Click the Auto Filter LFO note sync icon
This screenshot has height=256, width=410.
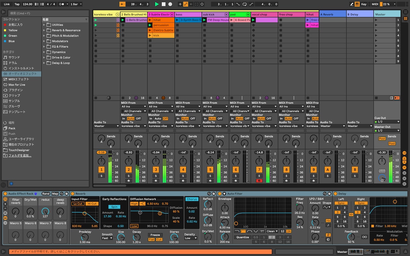pos(328,225)
